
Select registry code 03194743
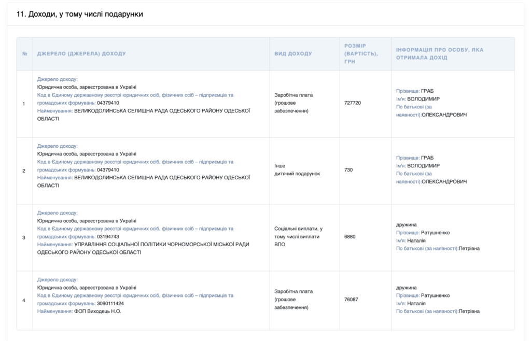(108, 236)
